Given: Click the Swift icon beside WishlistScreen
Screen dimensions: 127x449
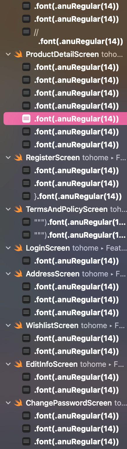Looking at the screenshot, I should 18,325.
